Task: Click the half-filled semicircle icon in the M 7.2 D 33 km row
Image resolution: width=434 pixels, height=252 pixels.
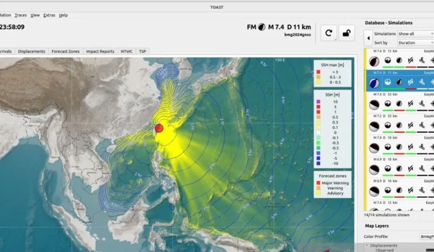Action: tap(388, 126)
